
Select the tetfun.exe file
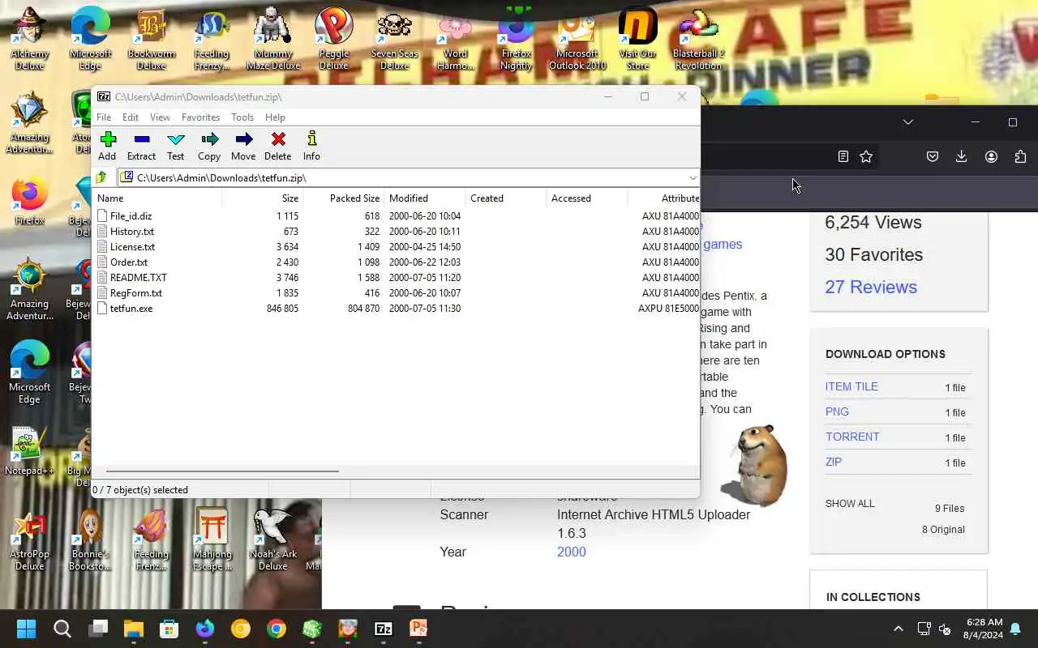tap(131, 309)
